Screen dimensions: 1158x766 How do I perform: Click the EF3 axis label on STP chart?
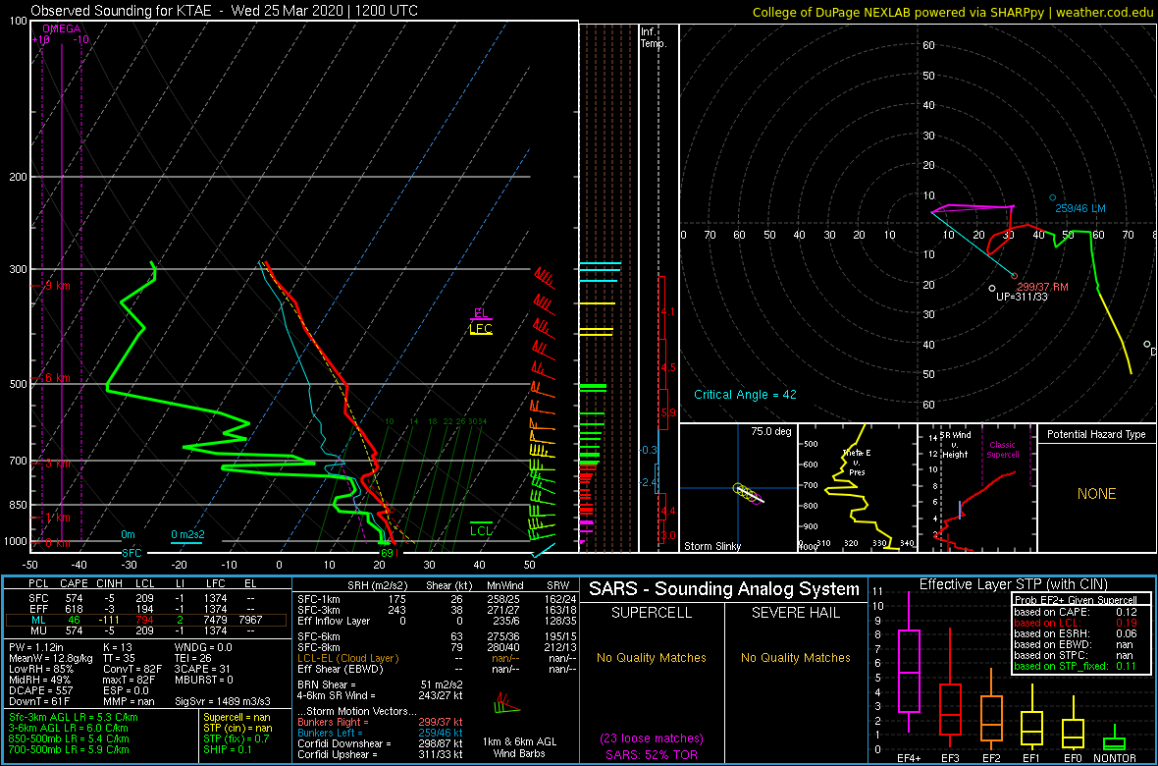tap(950, 758)
